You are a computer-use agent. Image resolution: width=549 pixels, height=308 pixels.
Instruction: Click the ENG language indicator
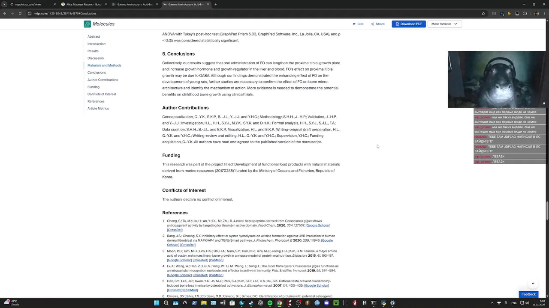pyautogui.click(x=513, y=303)
